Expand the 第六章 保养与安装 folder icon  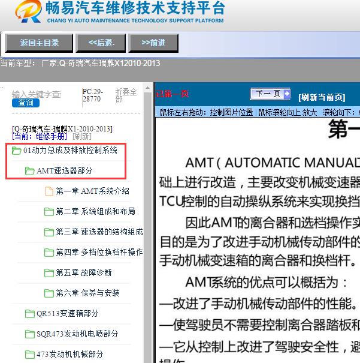coord(49,293)
